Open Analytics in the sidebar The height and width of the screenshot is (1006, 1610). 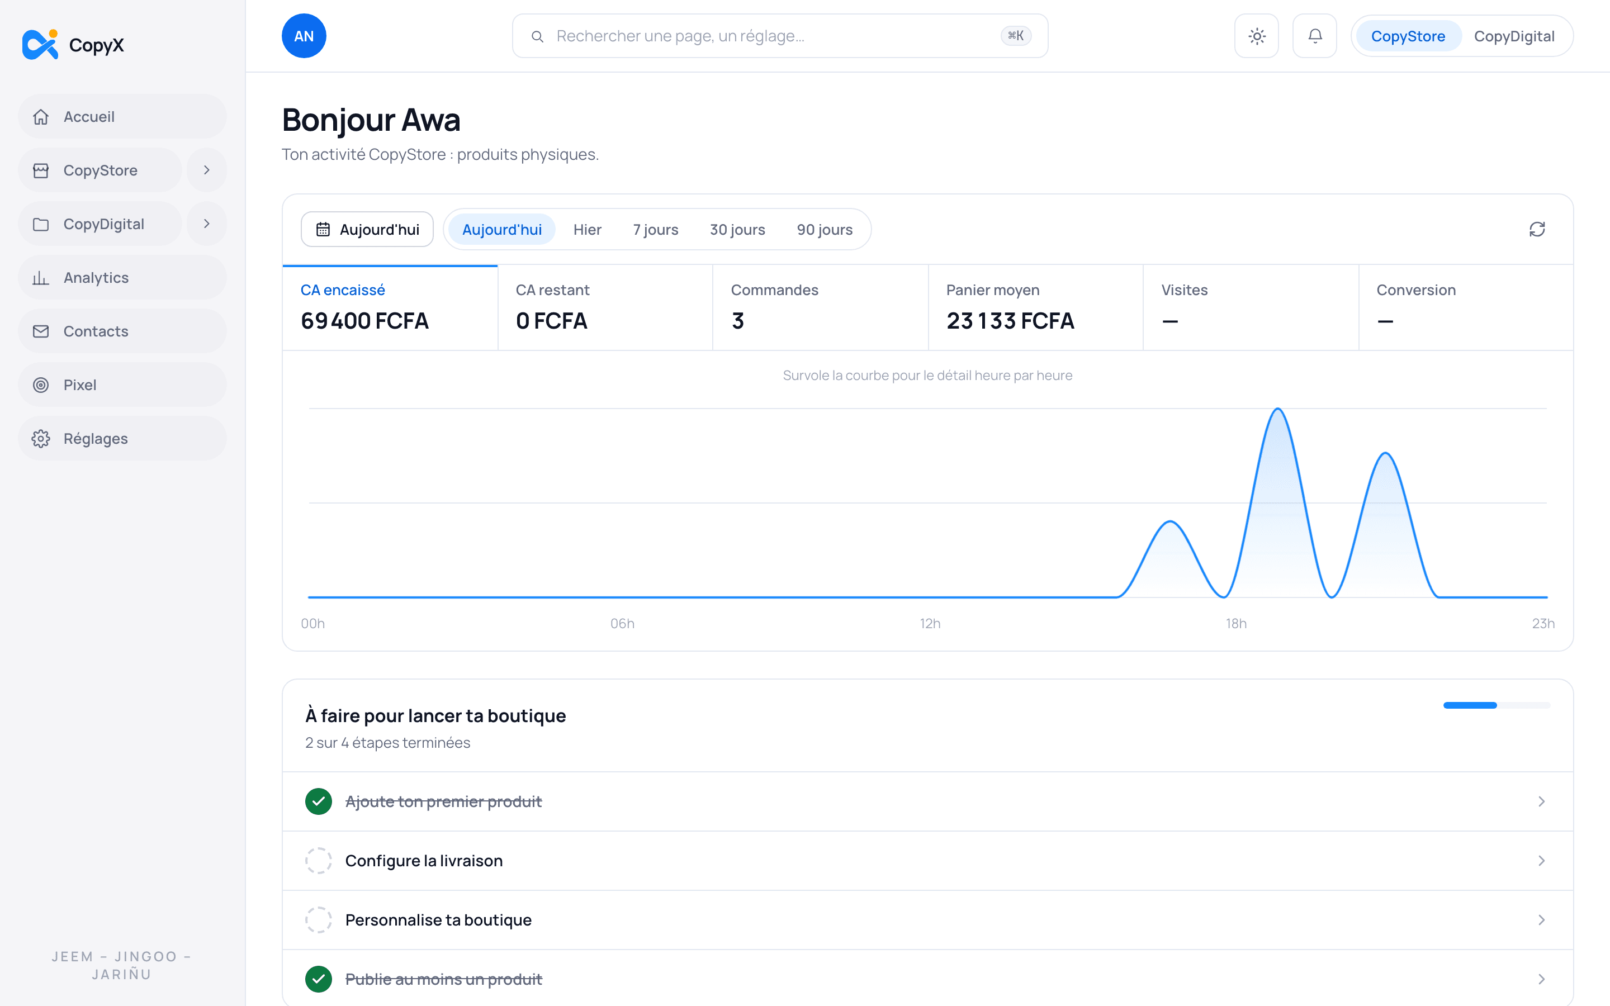[122, 277]
